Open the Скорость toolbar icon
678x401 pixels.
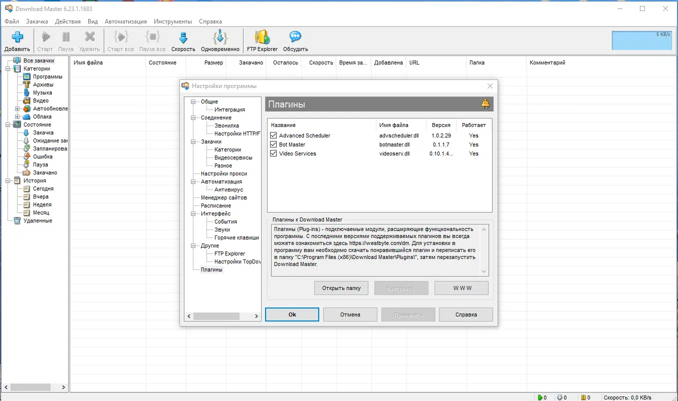[183, 37]
